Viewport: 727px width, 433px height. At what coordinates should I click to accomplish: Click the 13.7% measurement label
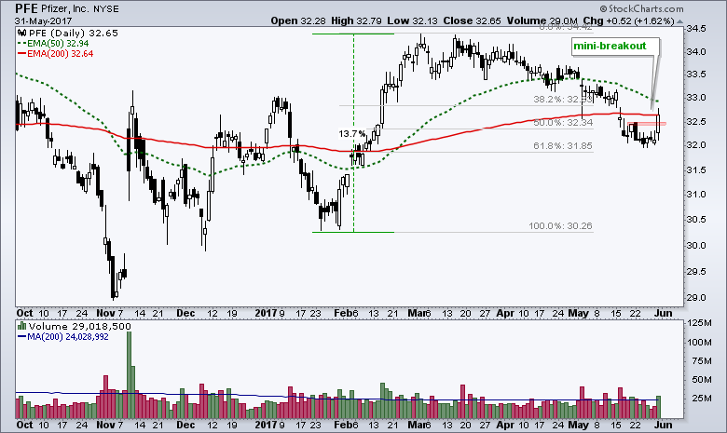pyautogui.click(x=352, y=134)
